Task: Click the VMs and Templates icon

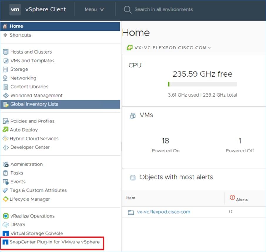Action: tap(6, 61)
